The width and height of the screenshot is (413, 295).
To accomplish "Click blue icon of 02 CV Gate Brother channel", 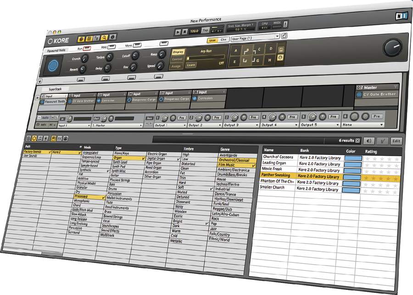I will [x=70, y=101].
